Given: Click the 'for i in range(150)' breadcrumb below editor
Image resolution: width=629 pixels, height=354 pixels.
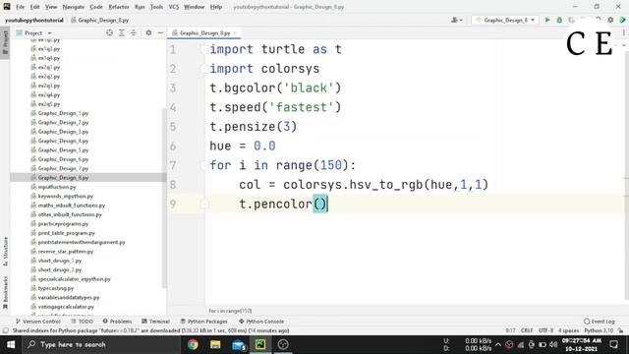Looking at the screenshot, I should [x=230, y=311].
